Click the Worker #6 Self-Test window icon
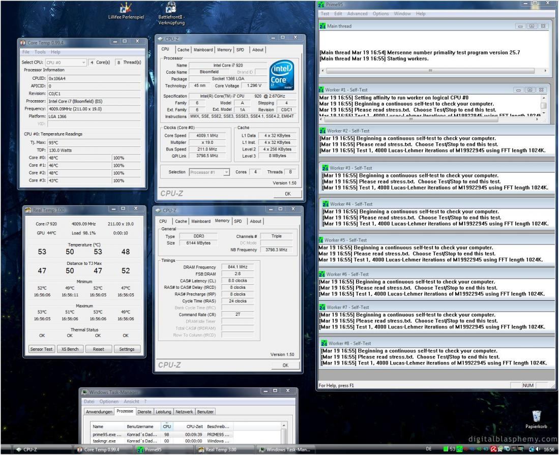Viewport: 559px width, 455px height. [x=322, y=274]
